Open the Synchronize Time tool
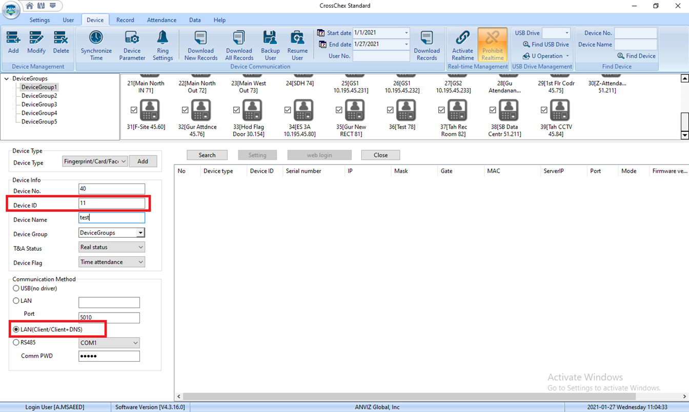 point(96,45)
